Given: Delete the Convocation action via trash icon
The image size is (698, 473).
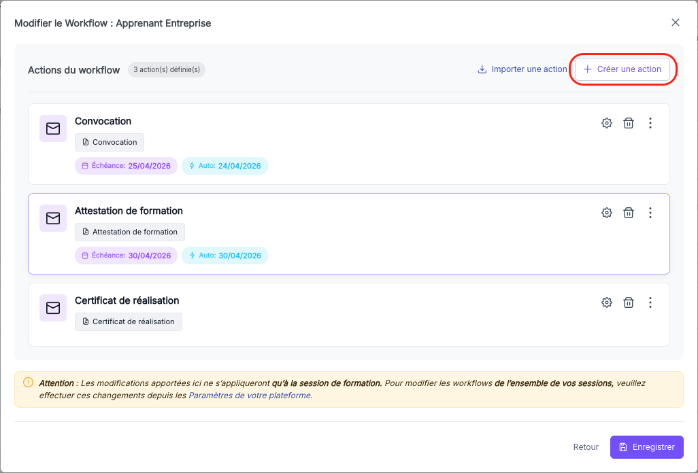Looking at the screenshot, I should pos(628,123).
